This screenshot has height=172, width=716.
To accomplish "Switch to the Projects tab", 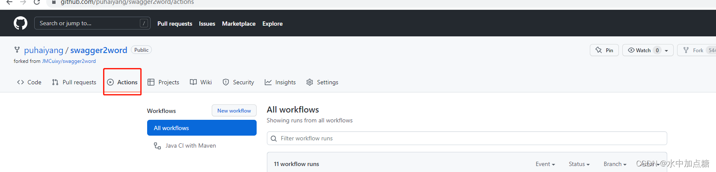I will tap(163, 82).
